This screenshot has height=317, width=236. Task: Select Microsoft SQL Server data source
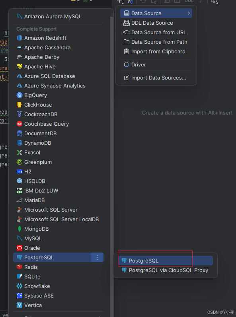coord(58,210)
